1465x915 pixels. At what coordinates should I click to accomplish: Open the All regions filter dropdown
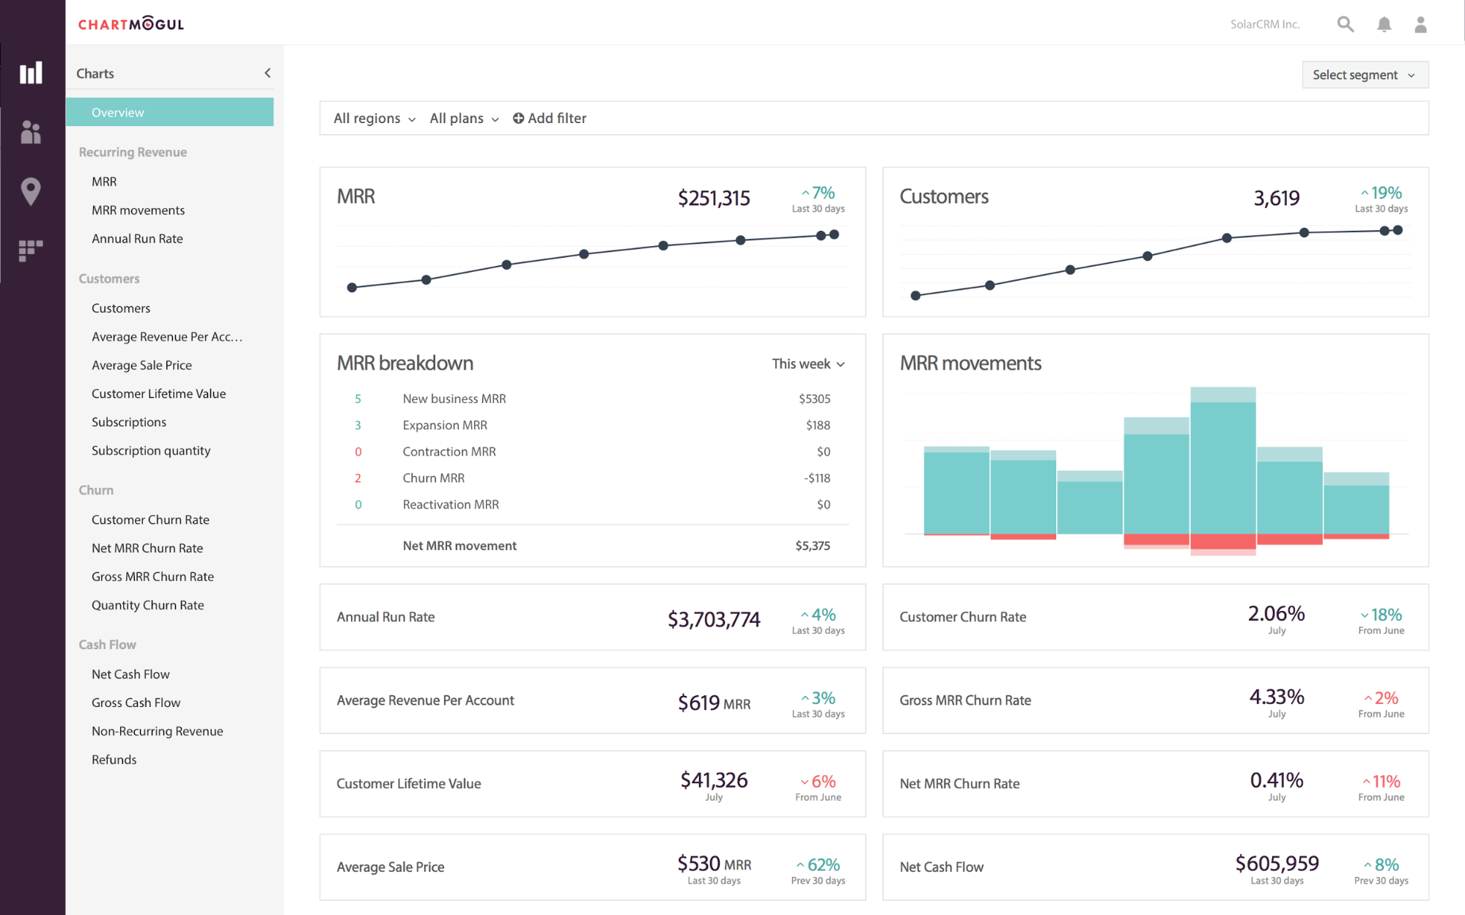click(x=374, y=119)
